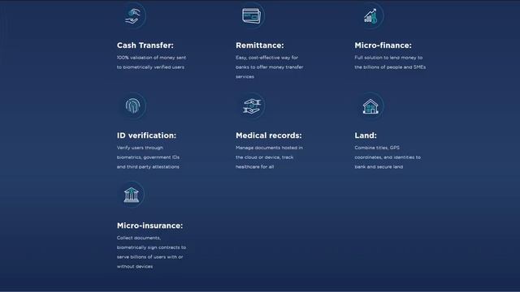Select the 'Micro-insurance:' heading
Screen dimensions: 520x292
(149, 225)
